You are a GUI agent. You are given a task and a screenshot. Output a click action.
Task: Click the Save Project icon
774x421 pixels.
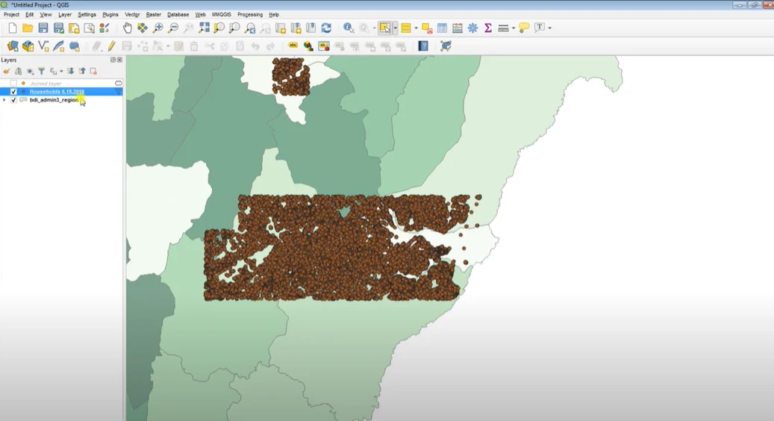click(43, 28)
